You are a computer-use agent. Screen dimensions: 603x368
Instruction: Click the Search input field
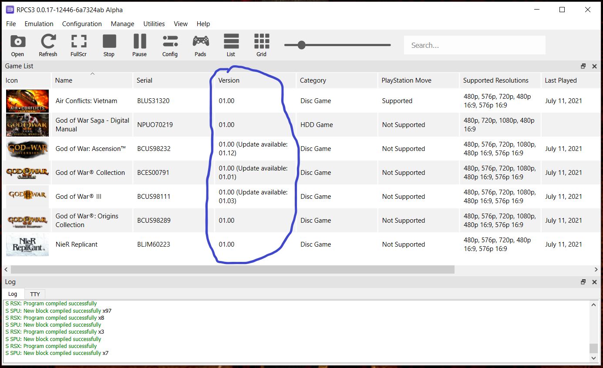(x=474, y=45)
